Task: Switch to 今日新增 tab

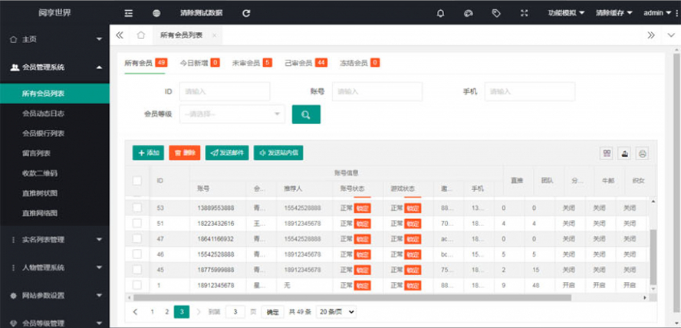Action: pos(200,63)
